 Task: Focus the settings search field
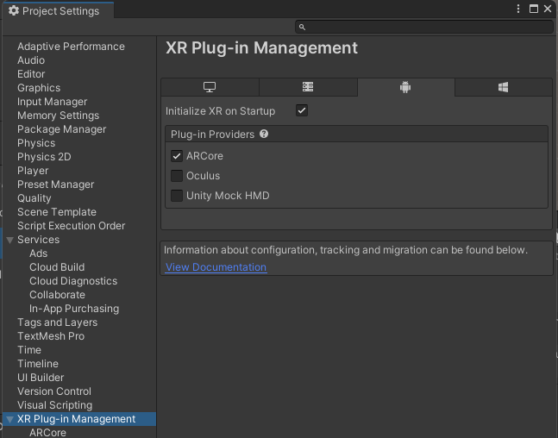(423, 27)
